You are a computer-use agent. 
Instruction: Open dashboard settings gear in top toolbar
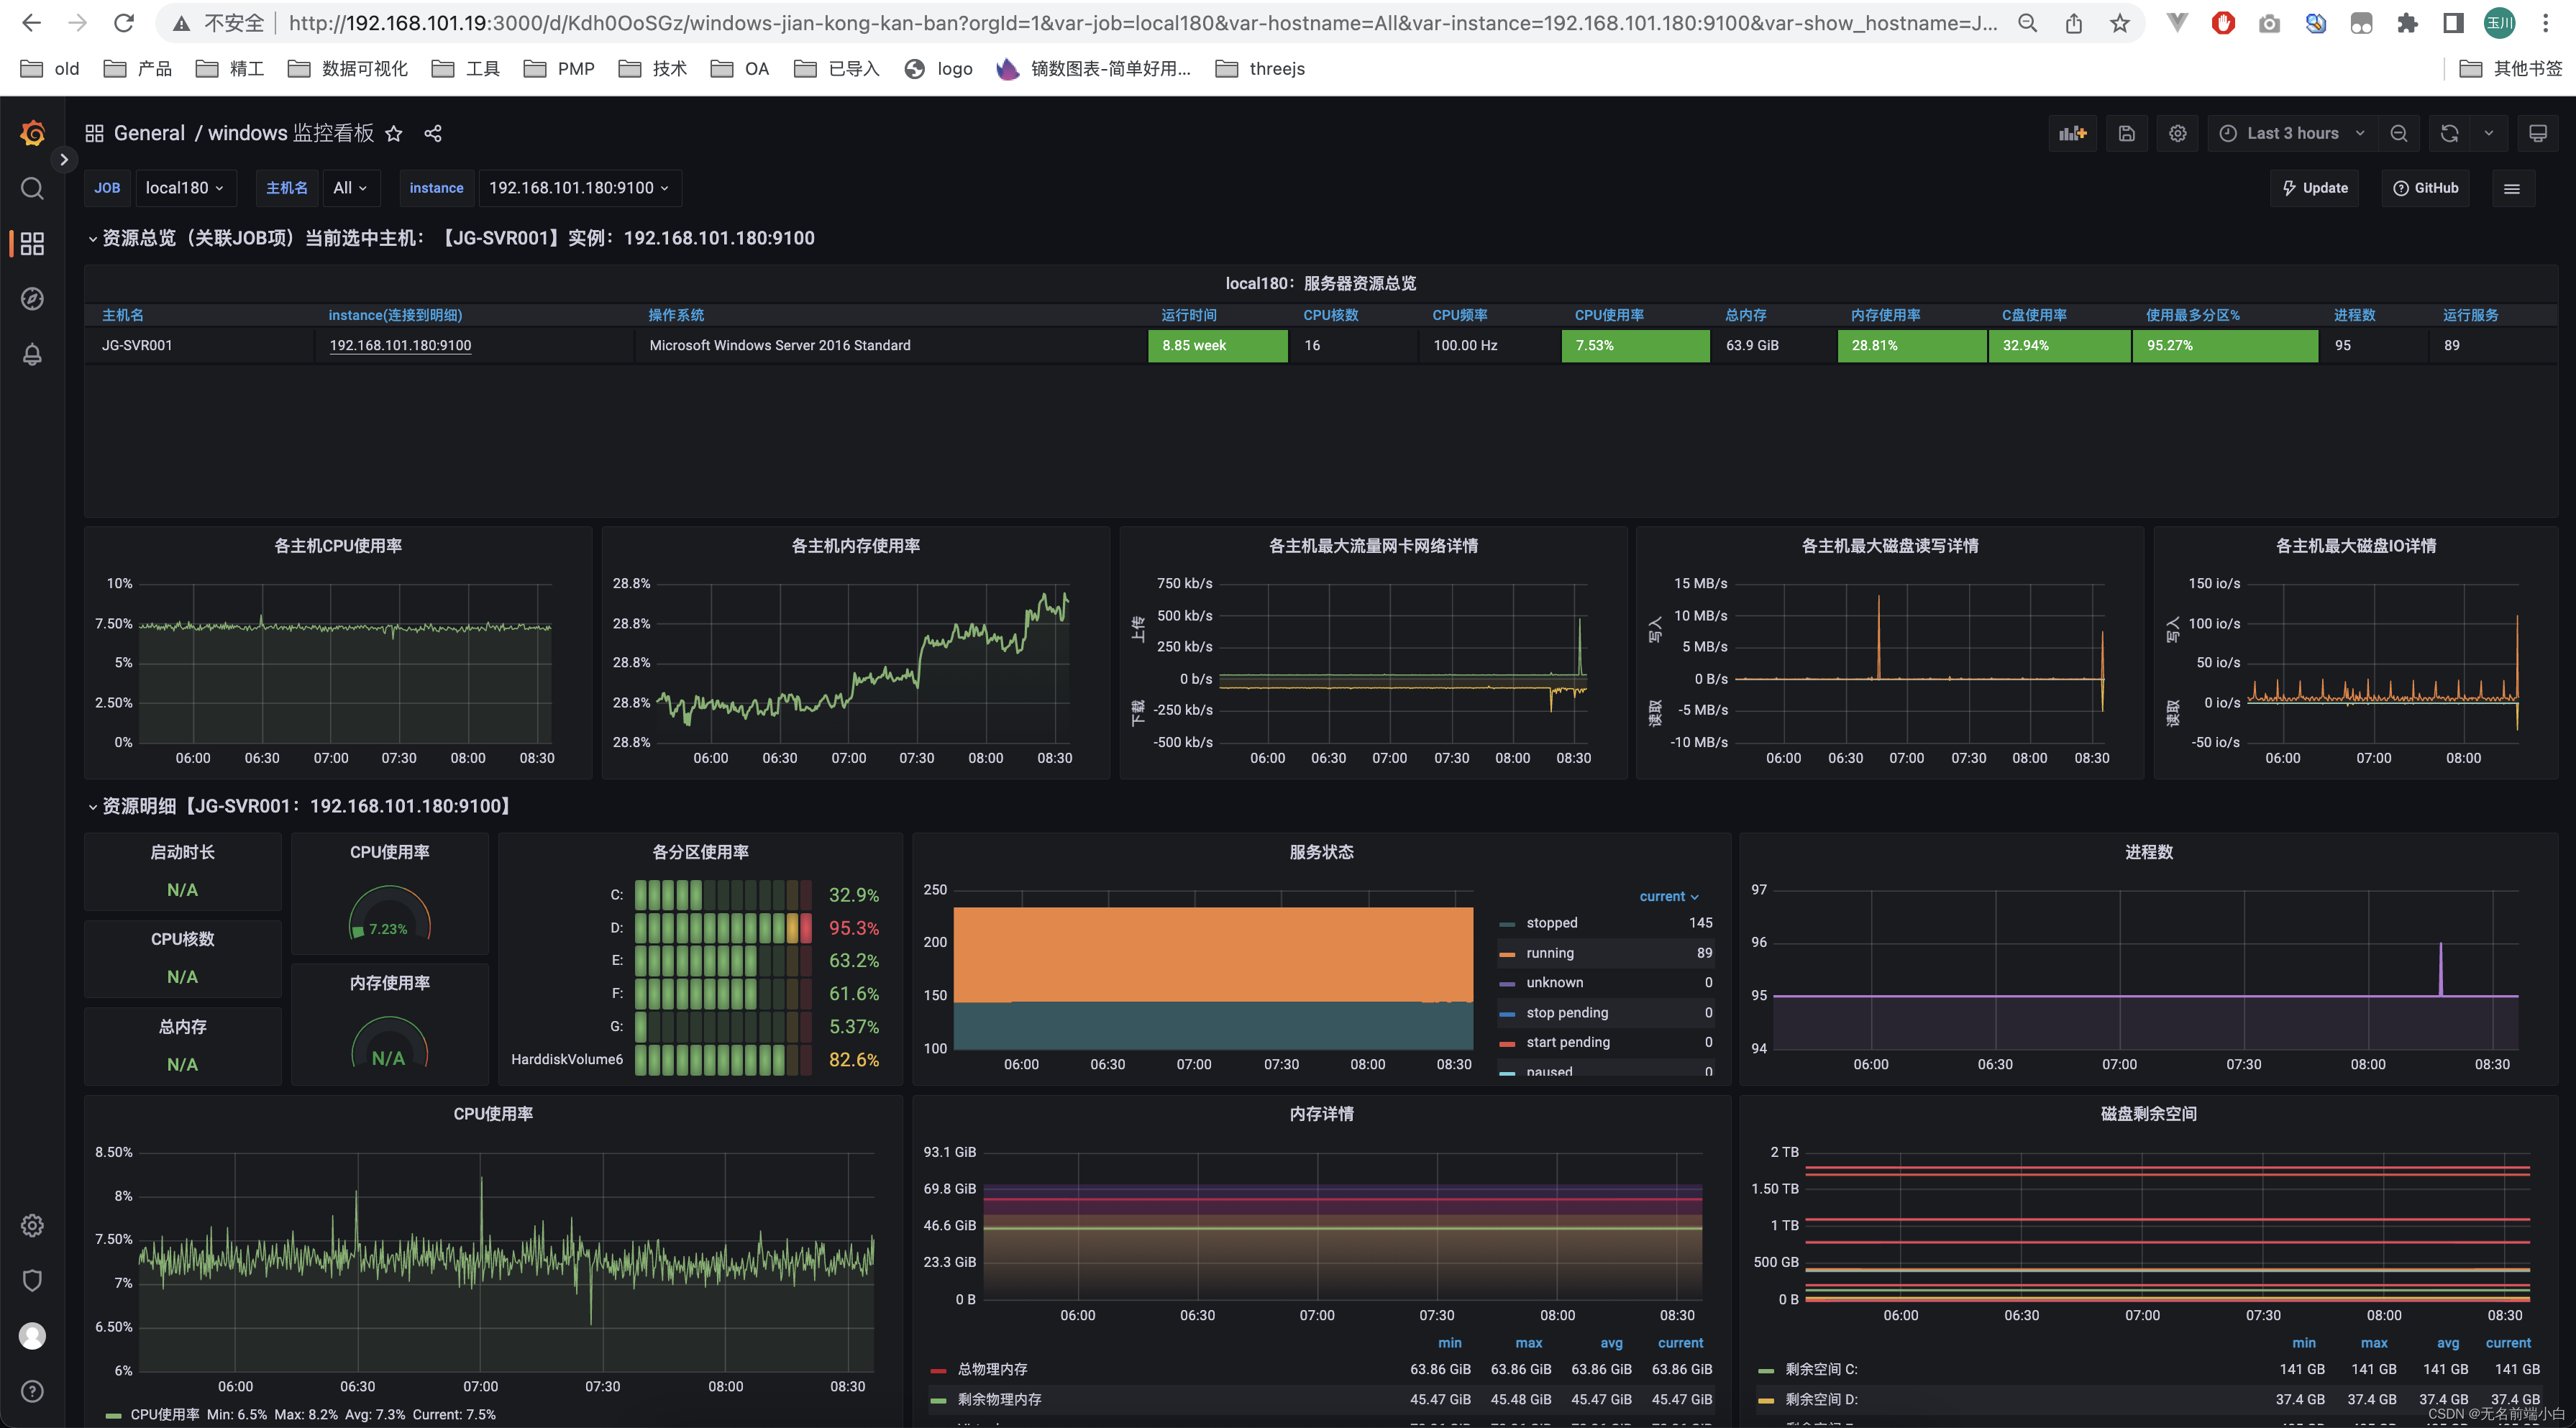[2177, 133]
